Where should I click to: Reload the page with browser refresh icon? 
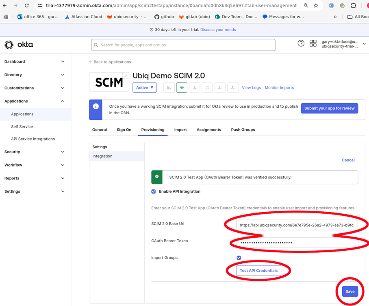(27, 5)
